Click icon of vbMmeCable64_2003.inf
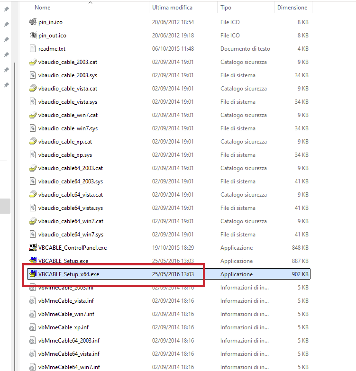 tap(32, 340)
